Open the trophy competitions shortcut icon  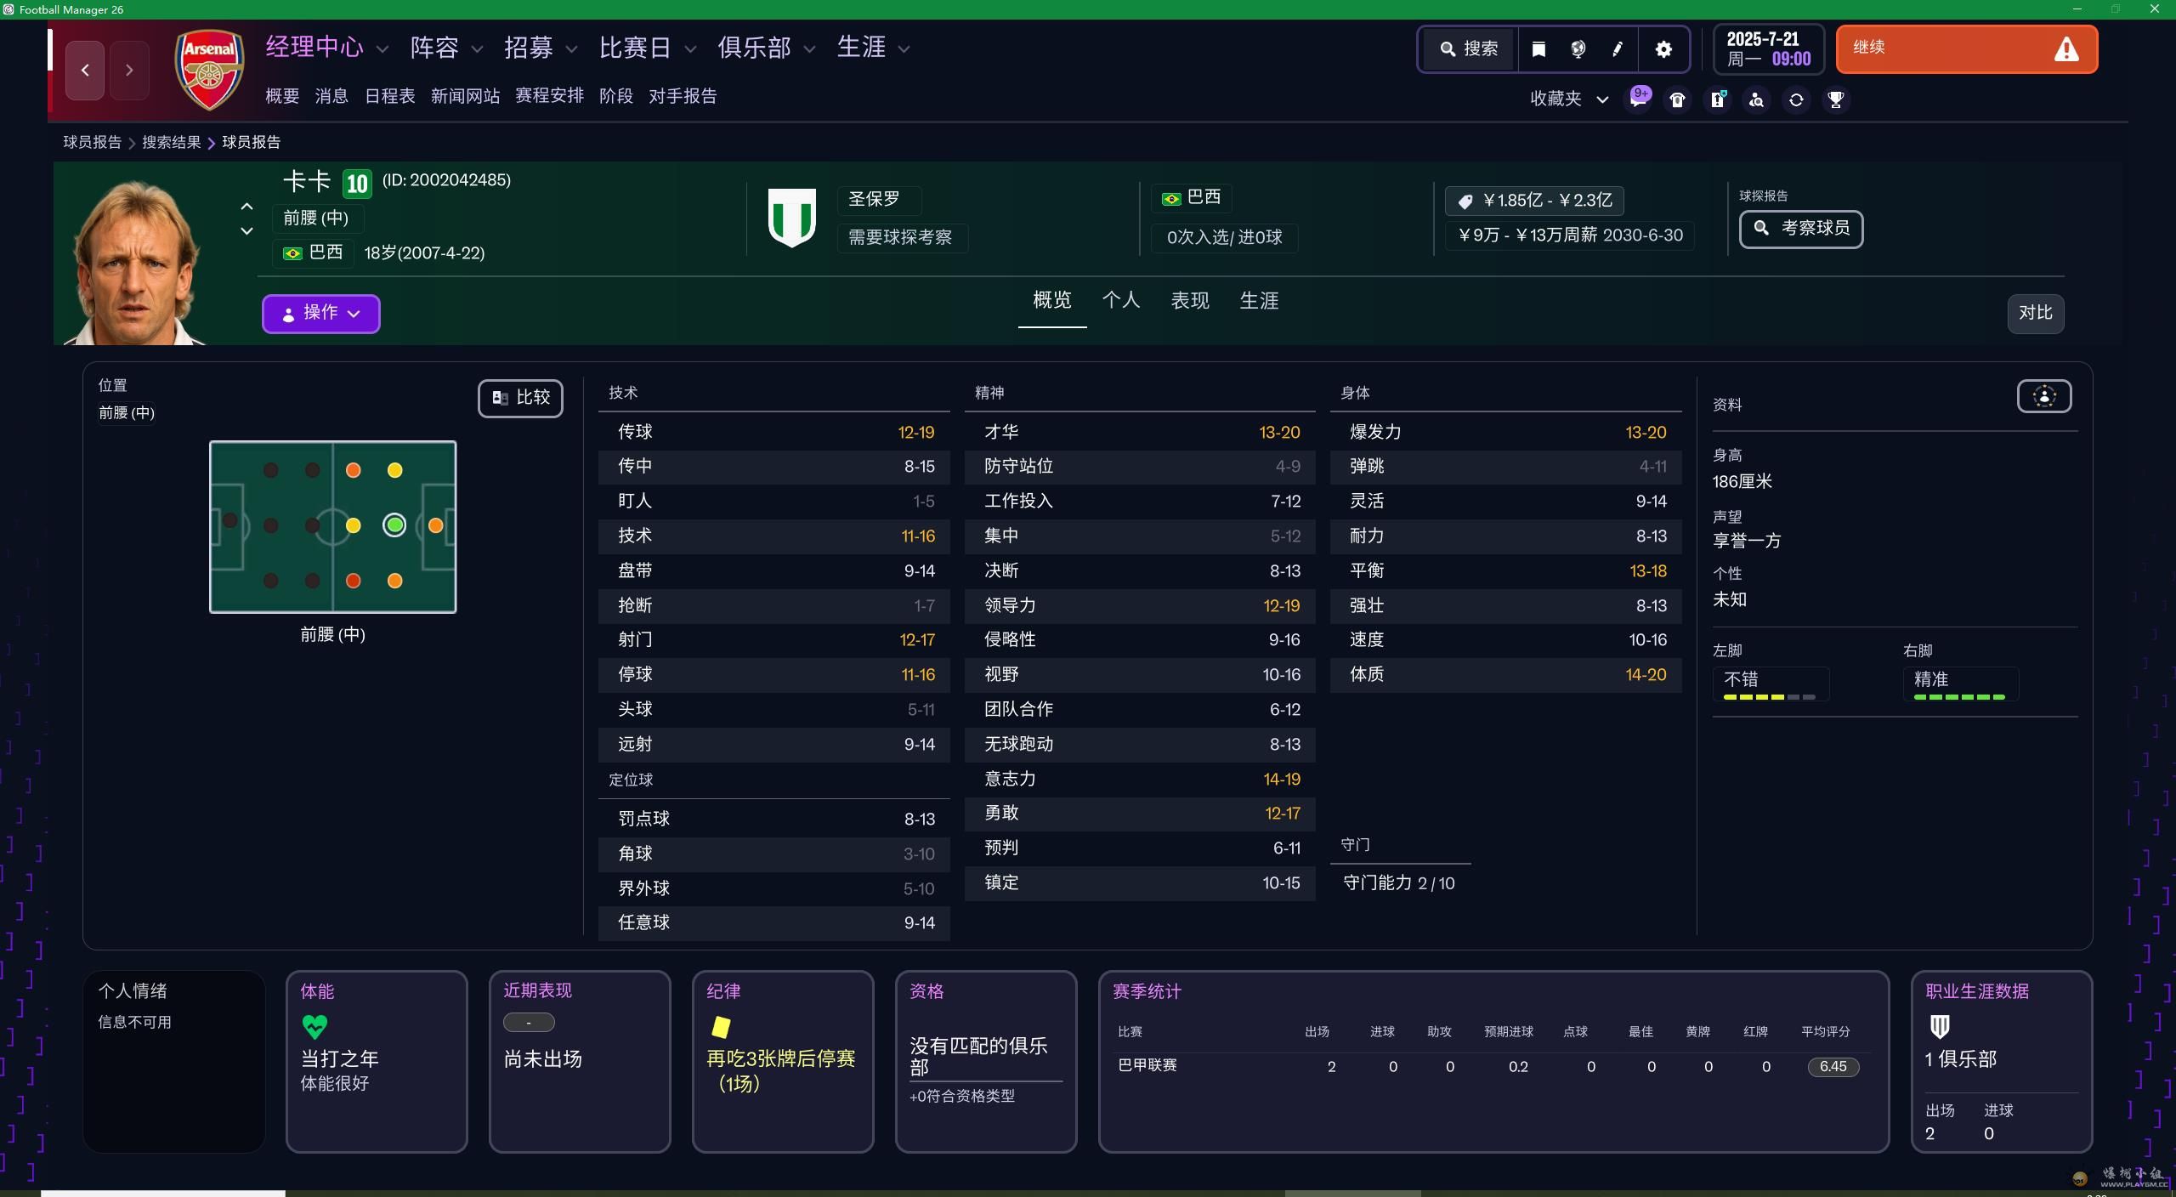point(1836,100)
